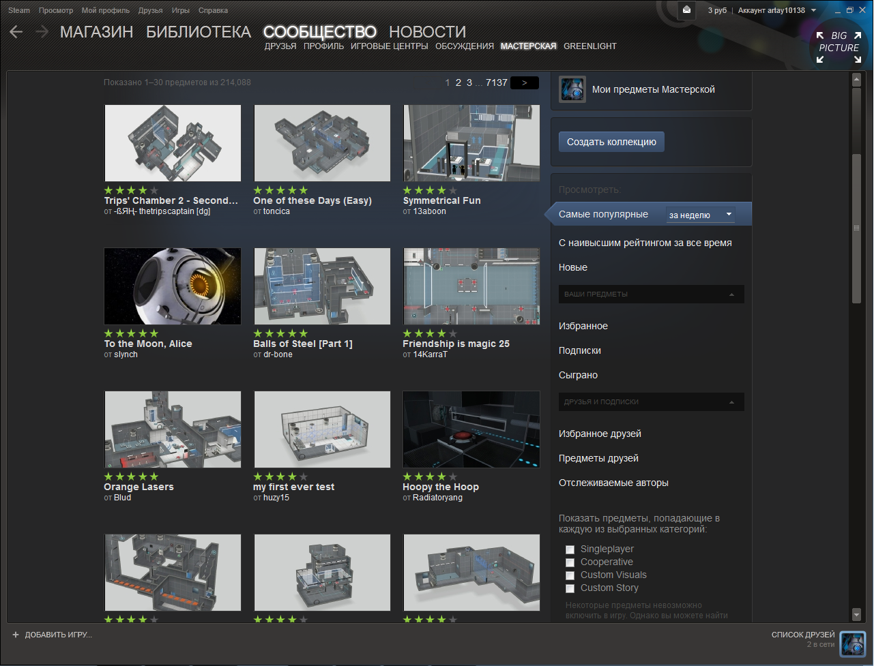Jump to last page 7137
The height and width of the screenshot is (666, 874).
point(497,82)
